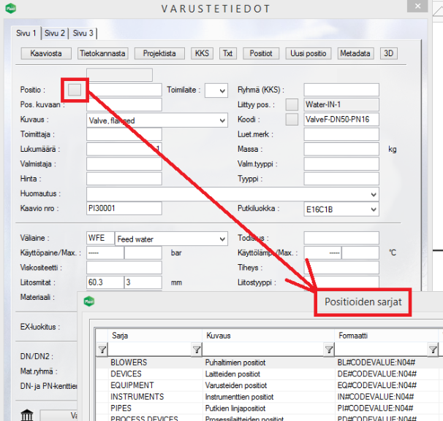Switch to the Sivu 2 tab
Image resolution: width=443 pixels, height=421 pixels.
point(55,33)
